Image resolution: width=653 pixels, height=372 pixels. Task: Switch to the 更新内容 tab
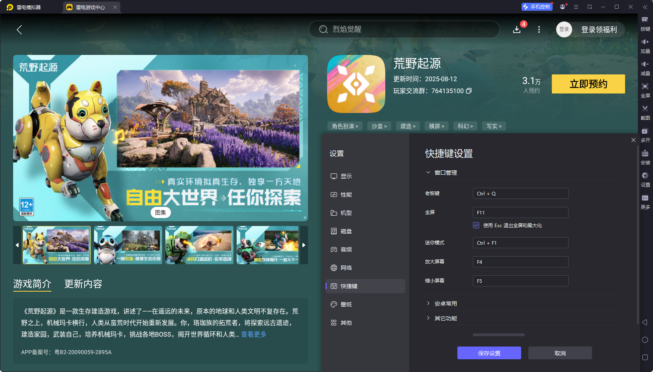(x=83, y=284)
